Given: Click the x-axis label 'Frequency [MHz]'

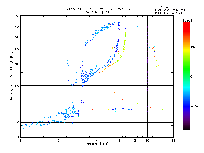Looking at the screenshot, I should (x=97, y=144).
